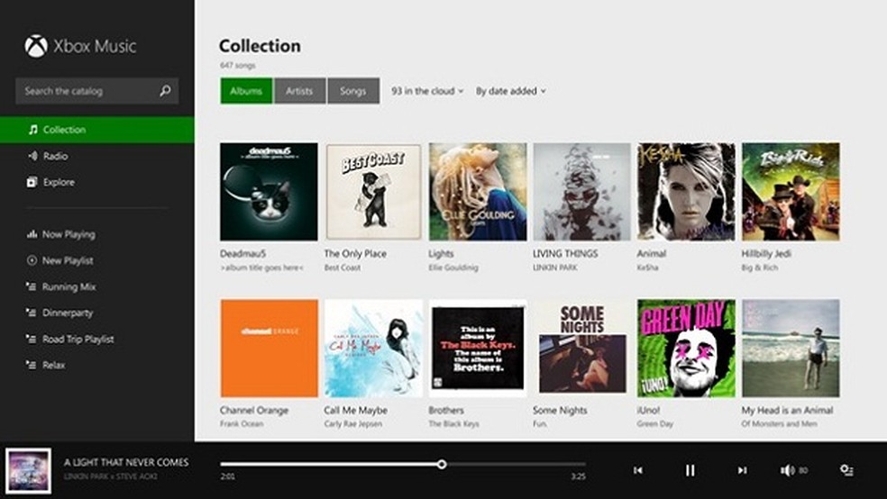Switch to the Artists tab
Viewport: 887px width, 499px height.
[299, 91]
